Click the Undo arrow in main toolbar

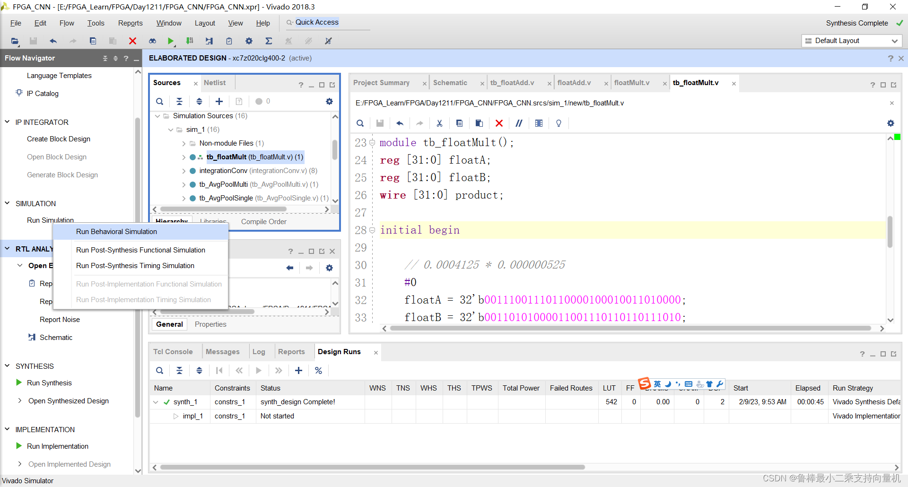click(53, 41)
